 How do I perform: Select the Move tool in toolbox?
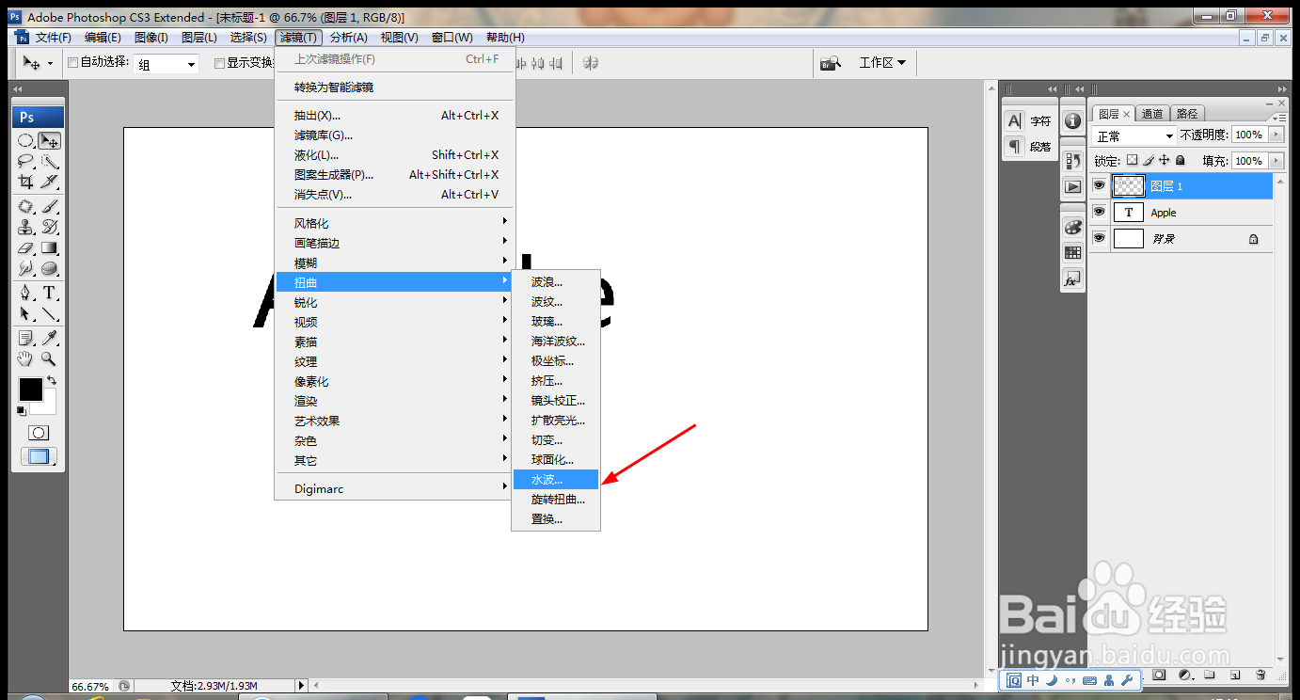[x=50, y=140]
